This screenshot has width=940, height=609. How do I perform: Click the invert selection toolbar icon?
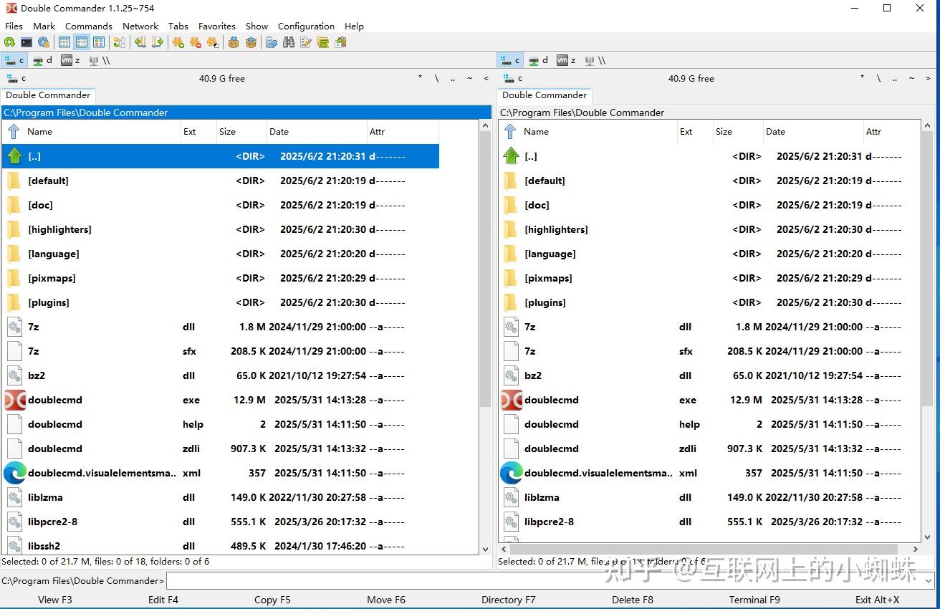pos(213,42)
